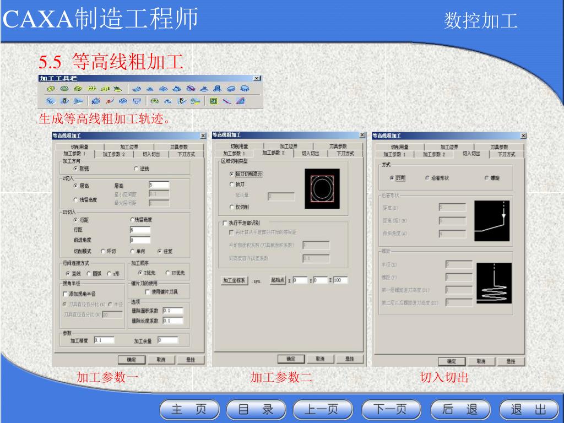This screenshot has height=423, width=564.
Task: Click first green rough-machining icon in 加工工具栏
Action: 51,89
